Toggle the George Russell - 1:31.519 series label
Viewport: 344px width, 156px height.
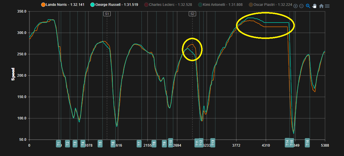[x=117, y=4]
